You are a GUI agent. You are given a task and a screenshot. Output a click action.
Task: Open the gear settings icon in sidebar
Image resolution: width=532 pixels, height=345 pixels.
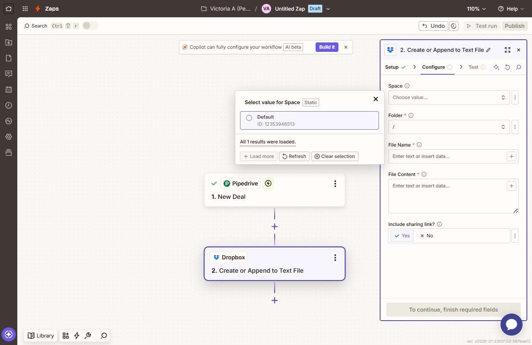pyautogui.click(x=9, y=137)
